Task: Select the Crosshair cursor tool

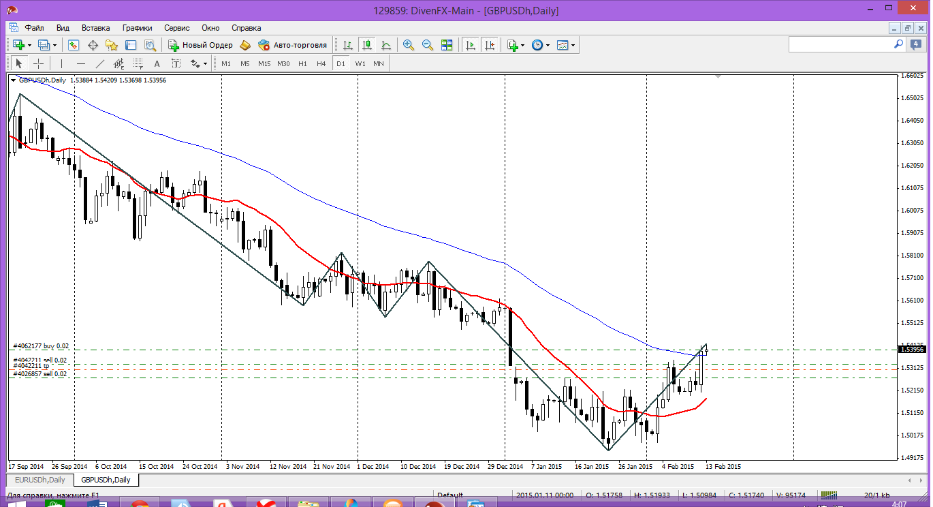Action: pos(39,63)
